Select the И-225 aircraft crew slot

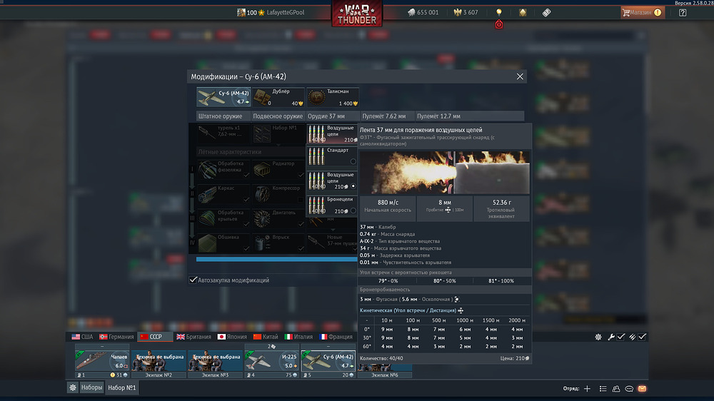click(x=271, y=361)
